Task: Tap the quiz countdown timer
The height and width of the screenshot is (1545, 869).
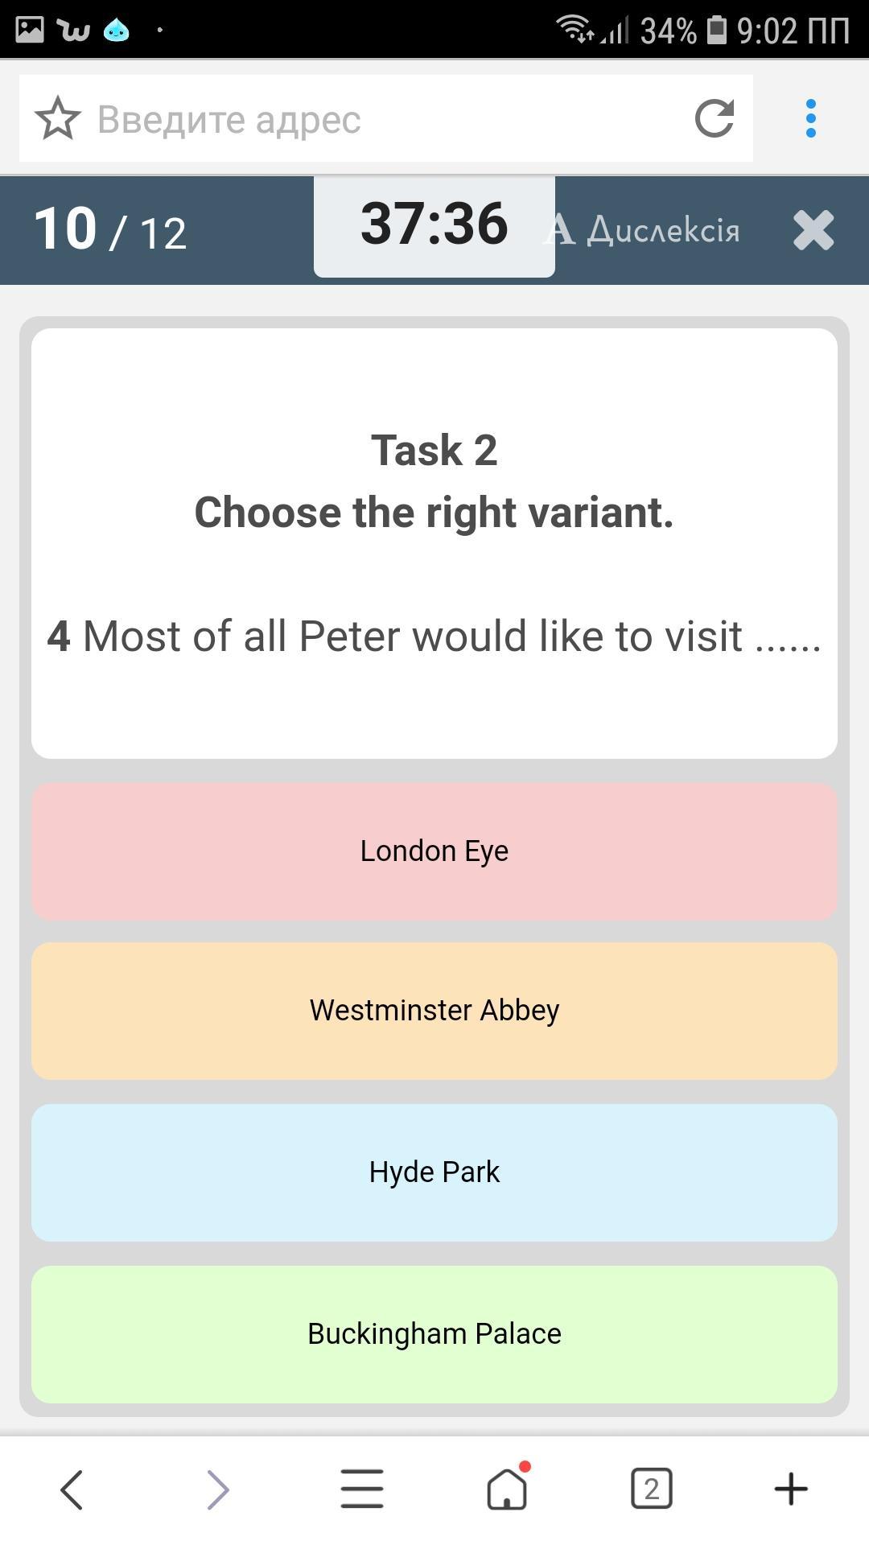Action: point(434,225)
